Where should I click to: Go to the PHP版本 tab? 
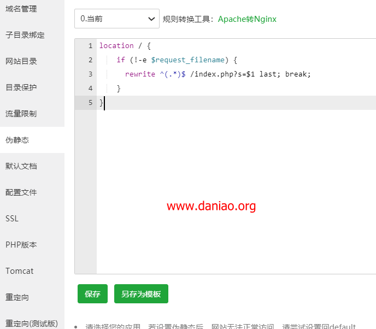tap(32, 245)
